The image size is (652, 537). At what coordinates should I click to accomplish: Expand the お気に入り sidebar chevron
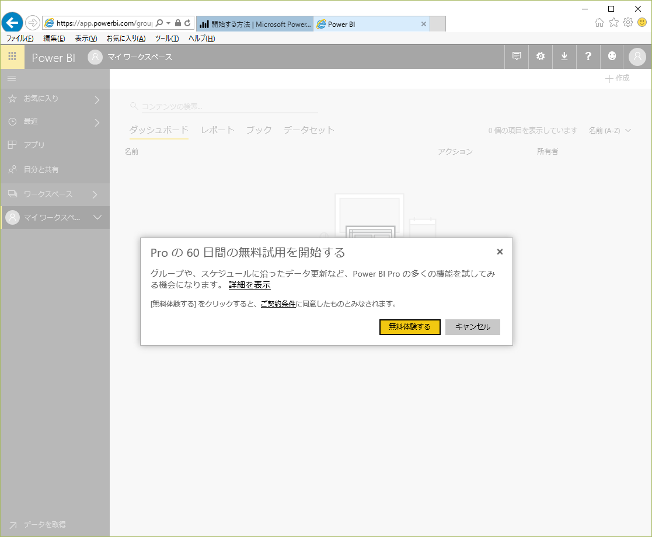[97, 100]
